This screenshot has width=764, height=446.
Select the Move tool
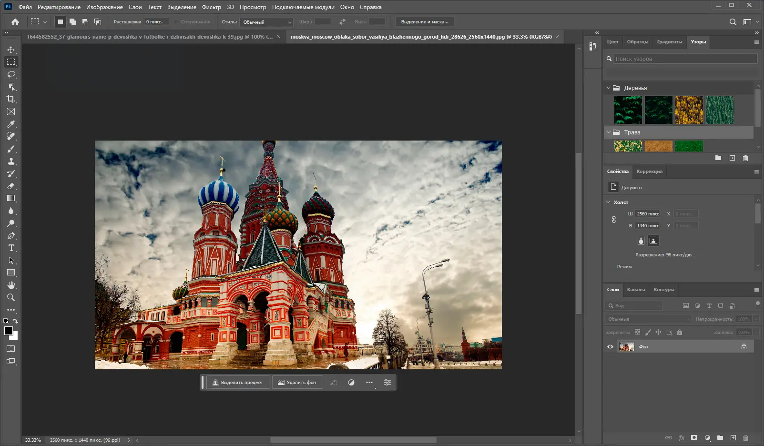click(x=11, y=50)
